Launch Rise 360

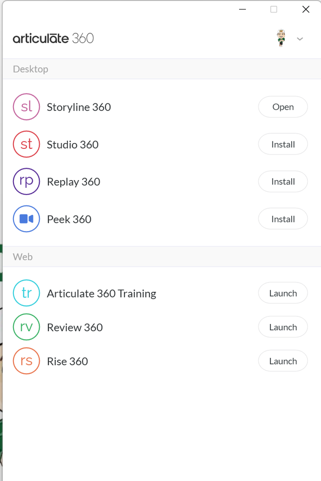(x=283, y=361)
